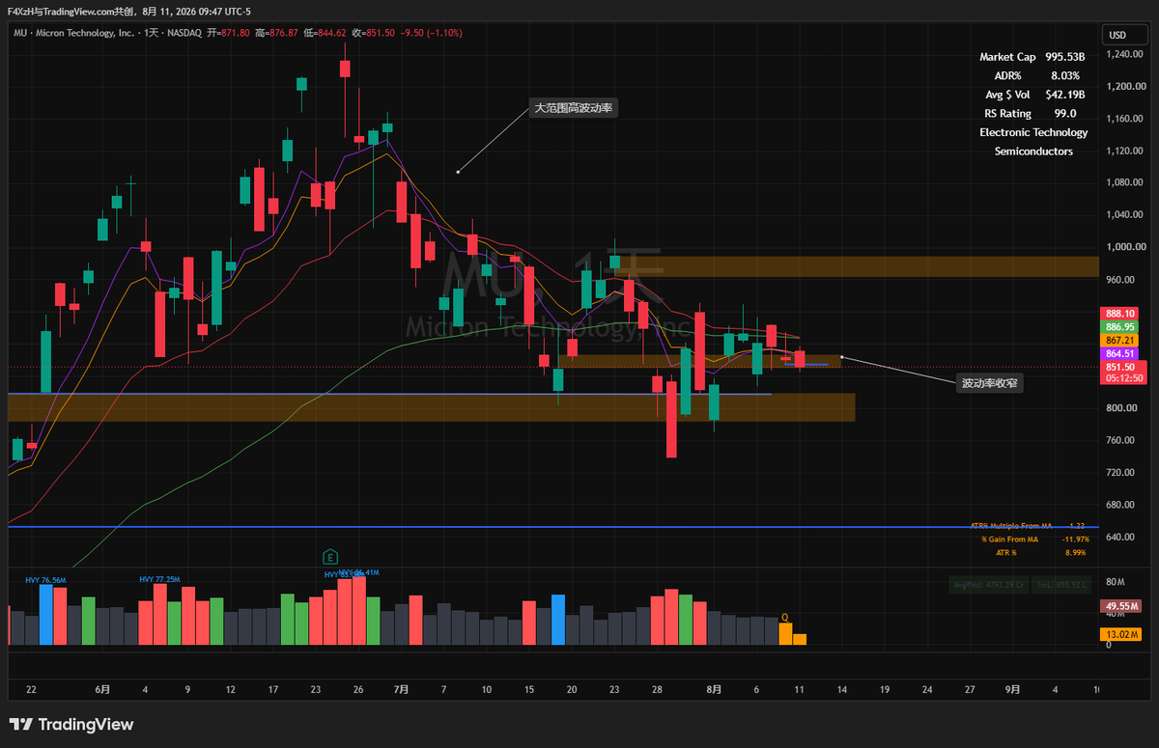Viewport: 1159px width, 748px height.
Task: Click the 1,240.00 price axis label
Action: pyautogui.click(x=1125, y=54)
